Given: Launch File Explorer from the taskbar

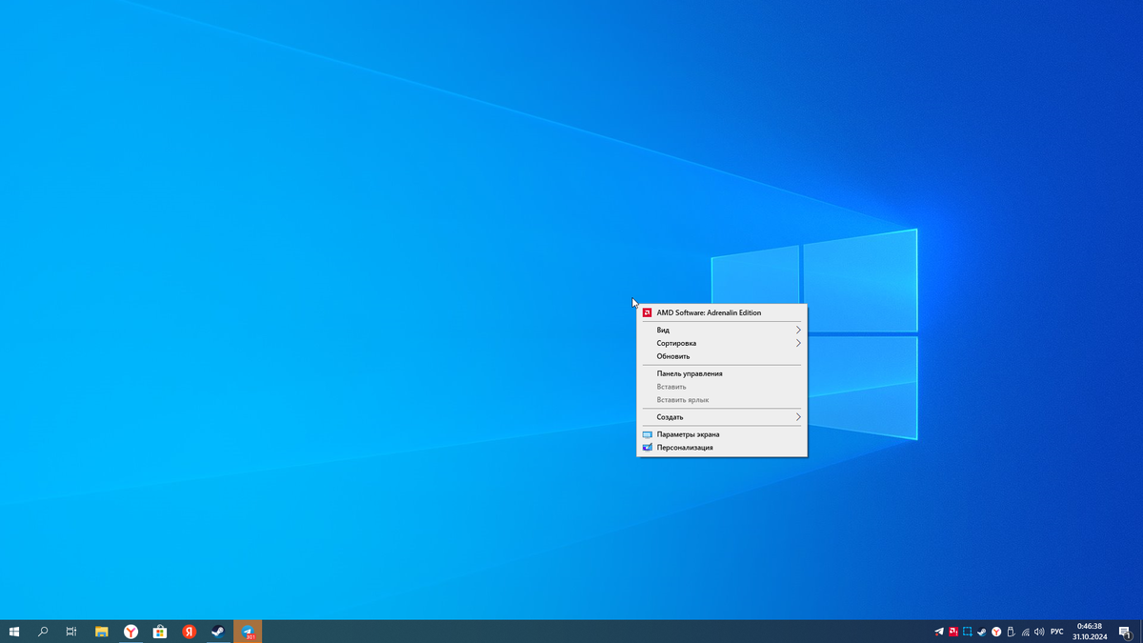Looking at the screenshot, I should tap(102, 632).
